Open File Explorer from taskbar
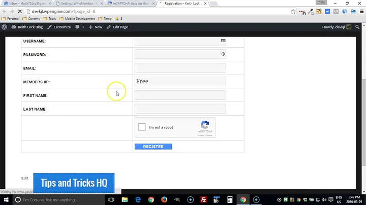Viewport: 366px width, 205px height. [x=125, y=199]
